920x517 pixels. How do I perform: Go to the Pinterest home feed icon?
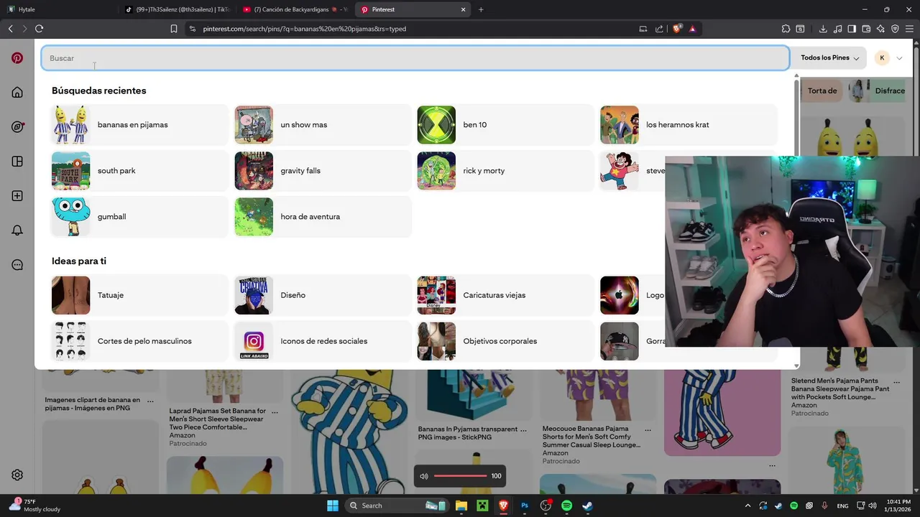[x=17, y=93]
